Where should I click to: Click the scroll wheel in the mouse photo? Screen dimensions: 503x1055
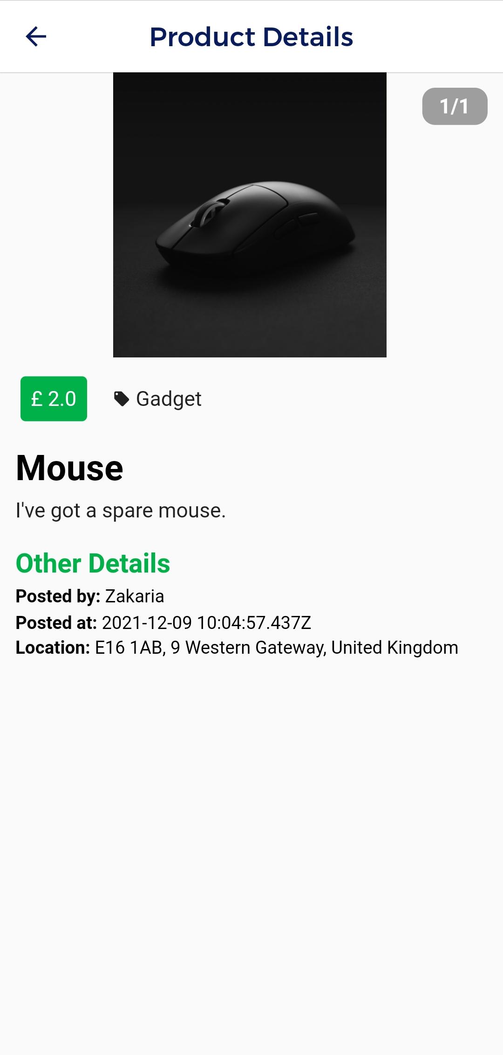[205, 214]
